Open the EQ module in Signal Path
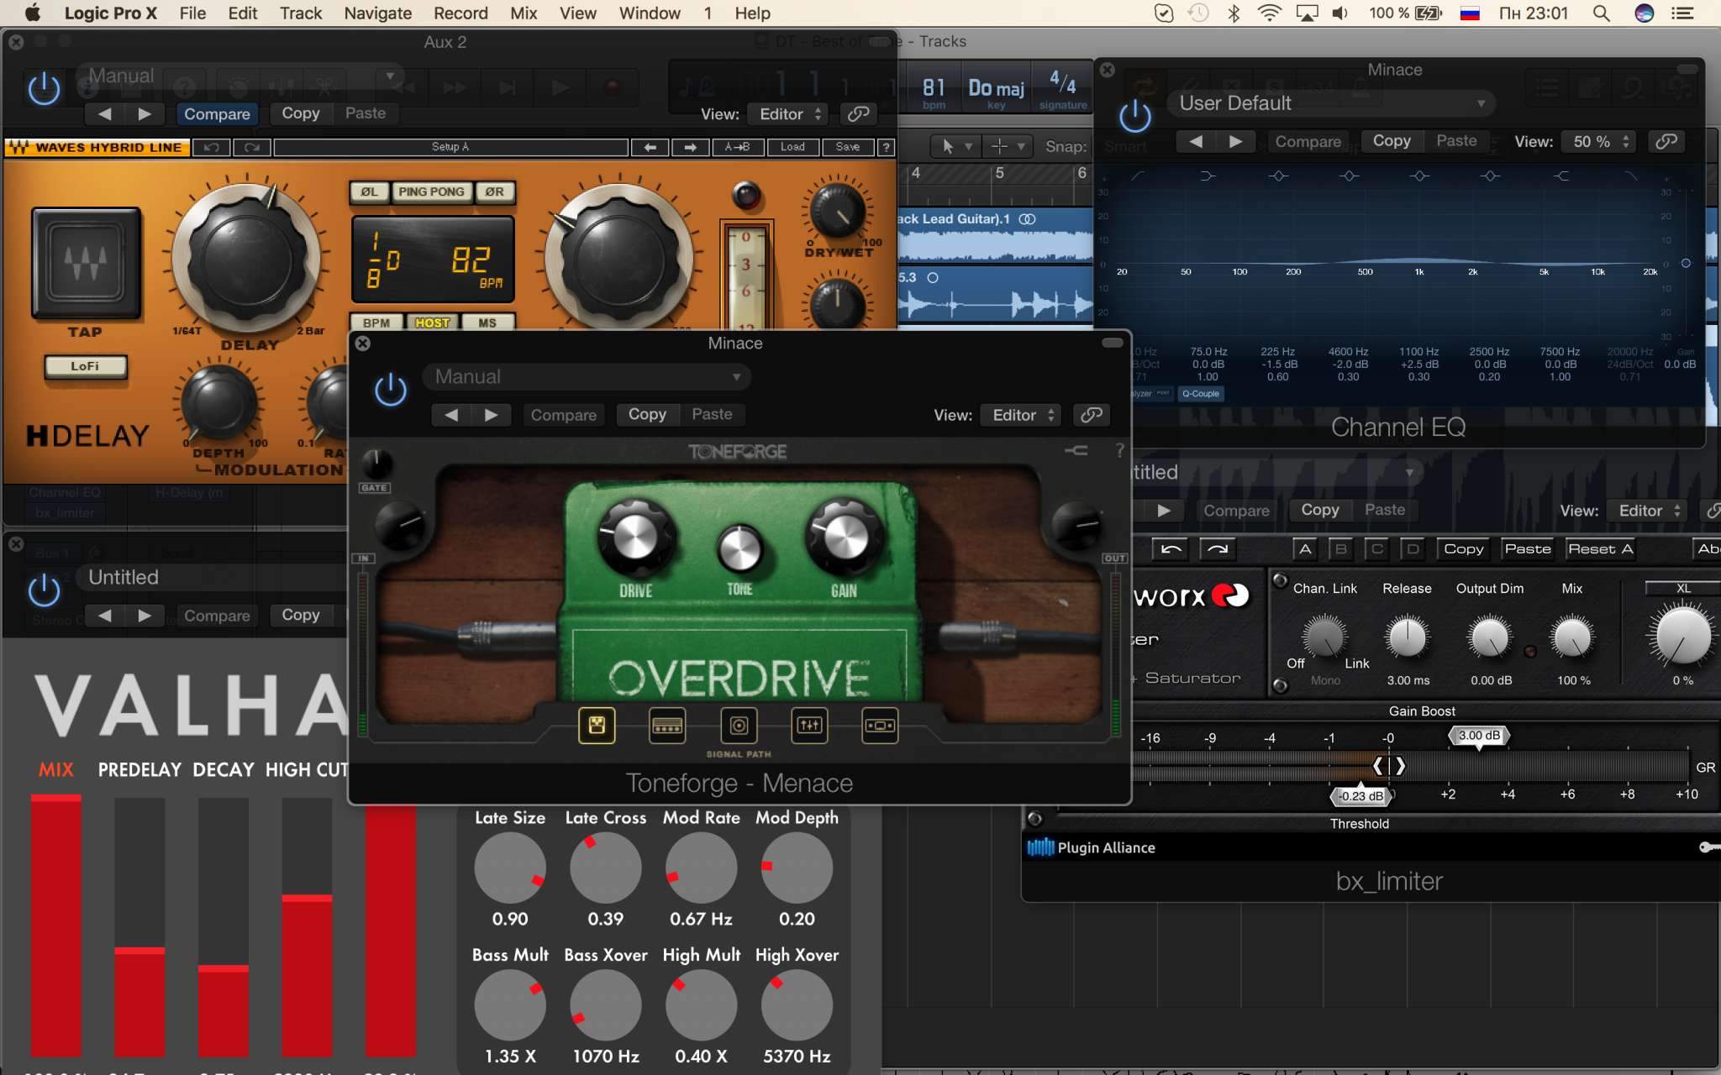The width and height of the screenshot is (1721, 1075). click(x=809, y=726)
